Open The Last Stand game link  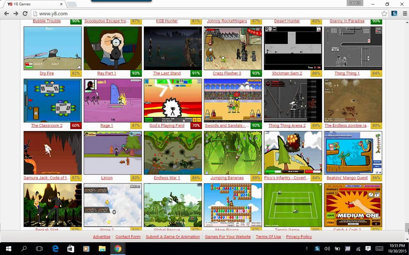pos(167,73)
